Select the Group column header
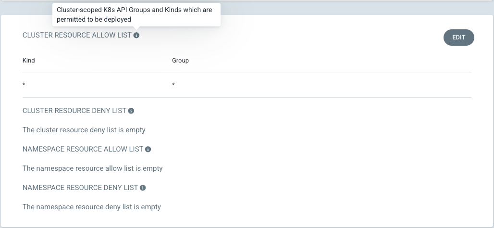Image resolution: width=494 pixels, height=228 pixels. coord(180,61)
